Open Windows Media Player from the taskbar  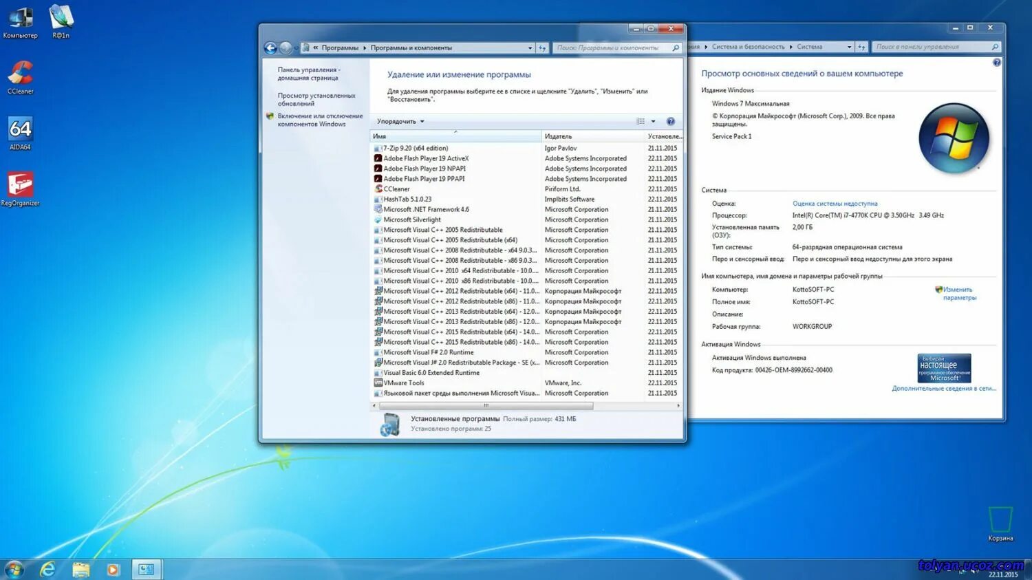click(x=112, y=569)
